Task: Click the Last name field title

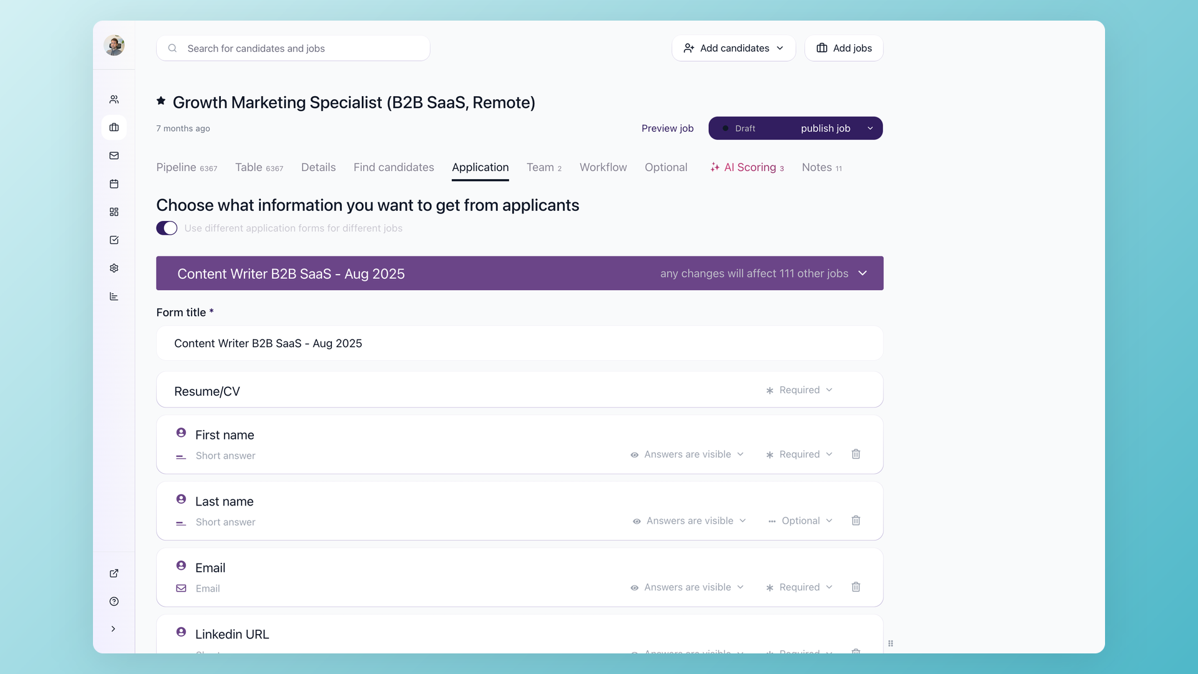Action: 224,502
